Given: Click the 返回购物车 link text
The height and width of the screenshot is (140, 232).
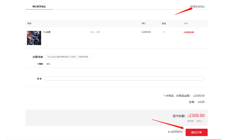Looking at the screenshot, I should click(177, 132).
